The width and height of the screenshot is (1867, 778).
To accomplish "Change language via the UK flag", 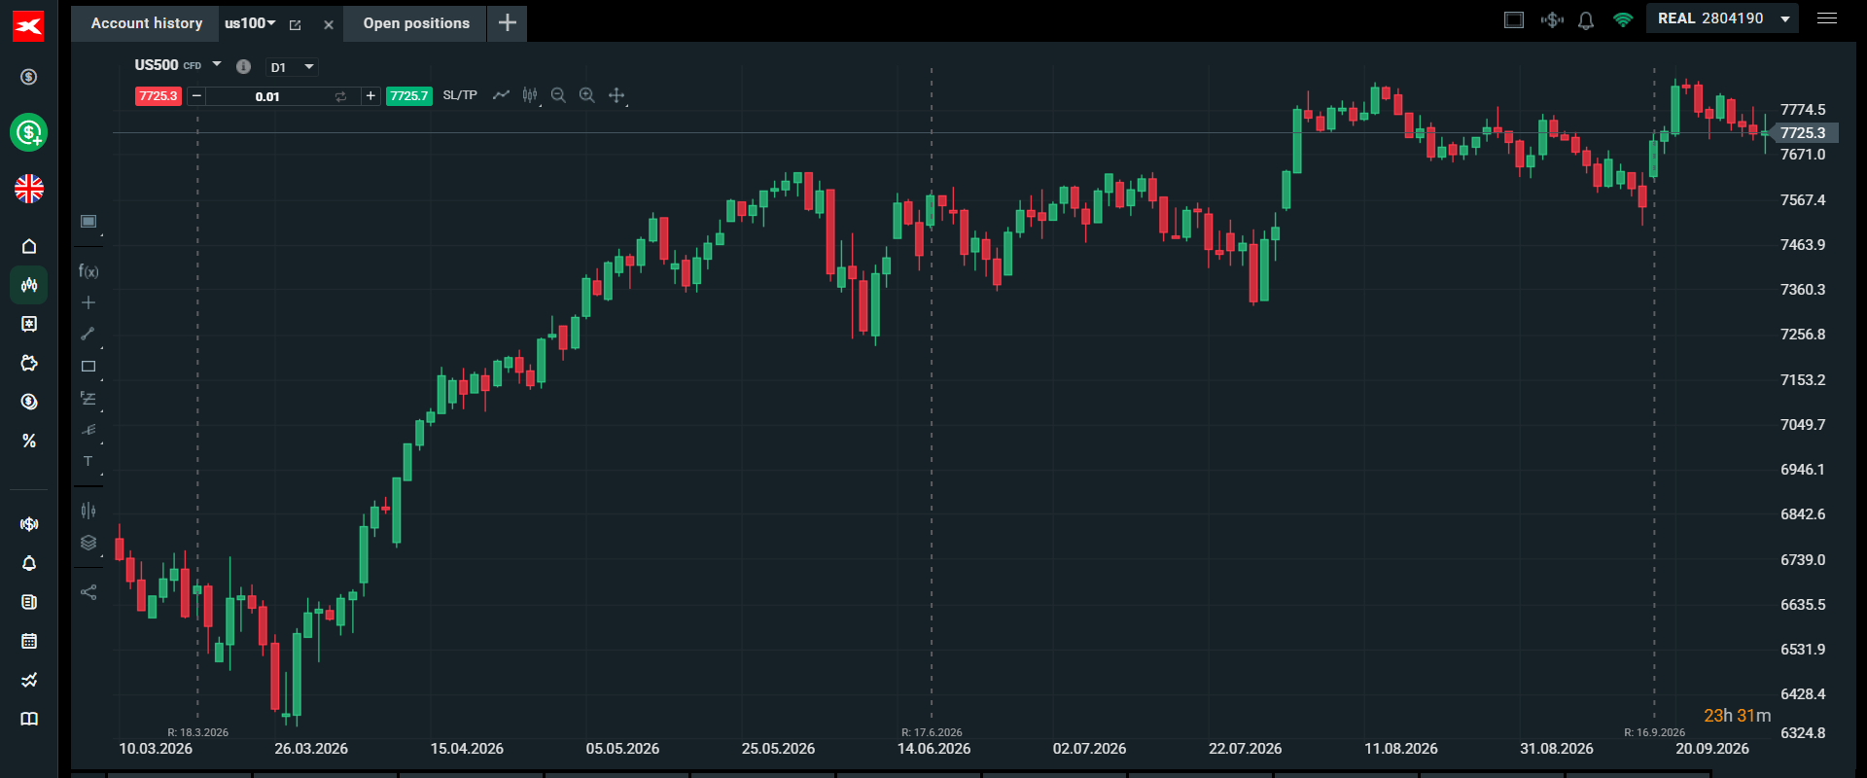I will pyautogui.click(x=29, y=189).
